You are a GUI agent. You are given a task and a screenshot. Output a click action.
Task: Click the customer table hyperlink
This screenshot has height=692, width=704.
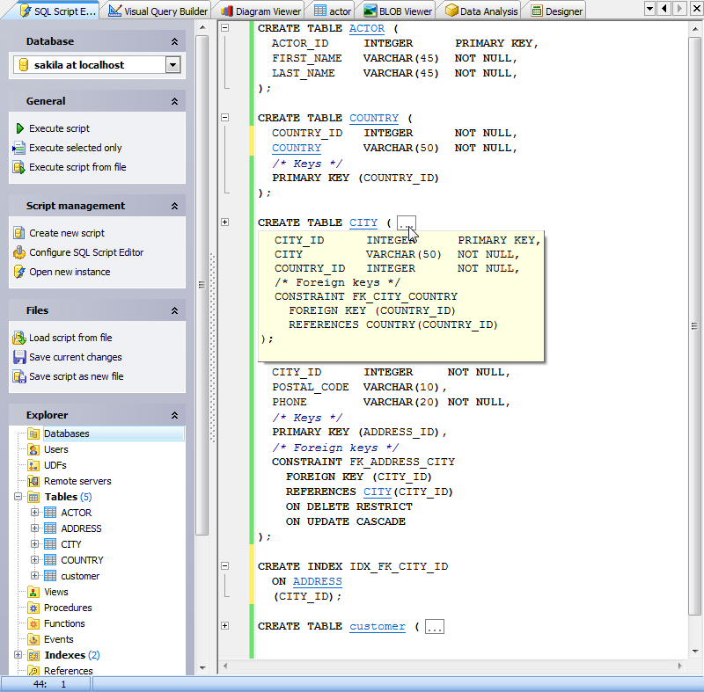pyautogui.click(x=377, y=626)
